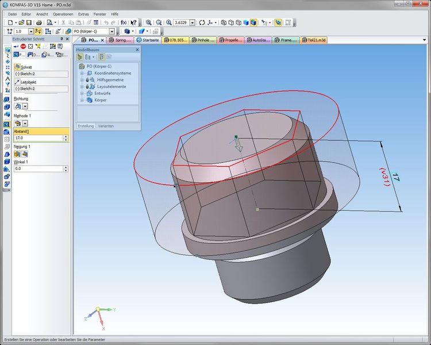Open the zoom scale 3.6329 dropdown
The image size is (431, 345).
tap(194, 22)
